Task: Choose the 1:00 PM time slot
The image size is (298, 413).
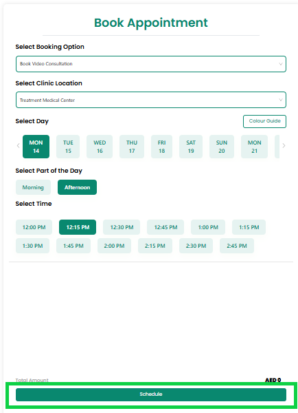Action: 208,227
